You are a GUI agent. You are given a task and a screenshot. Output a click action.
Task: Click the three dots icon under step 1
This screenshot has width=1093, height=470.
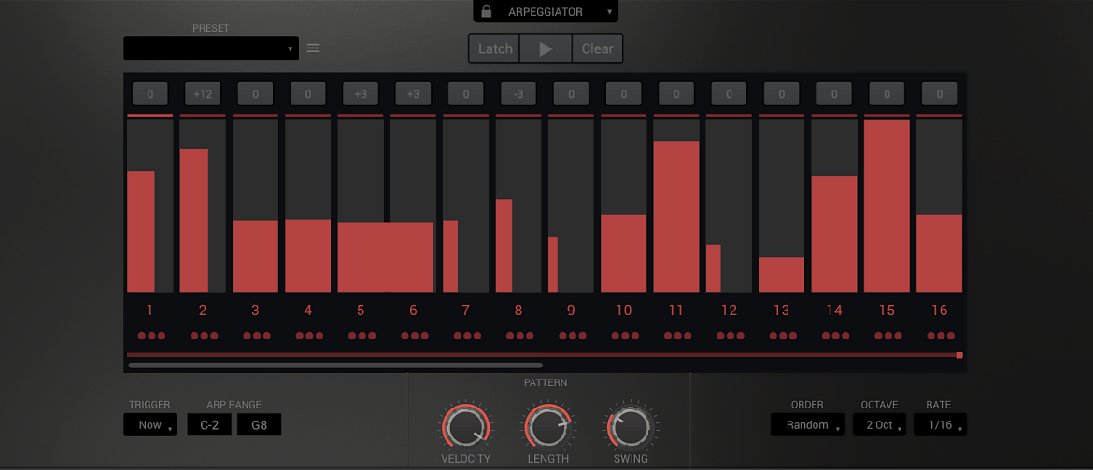[151, 336]
